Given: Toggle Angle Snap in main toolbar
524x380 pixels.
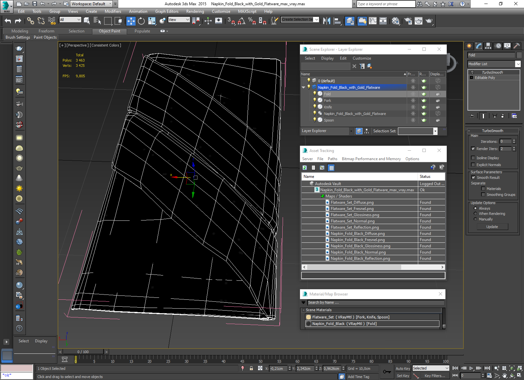Looking at the screenshot, I should 242,21.
